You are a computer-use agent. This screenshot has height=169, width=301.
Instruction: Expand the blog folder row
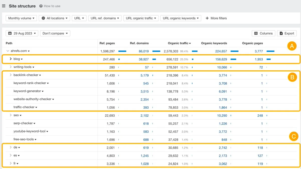11,59
